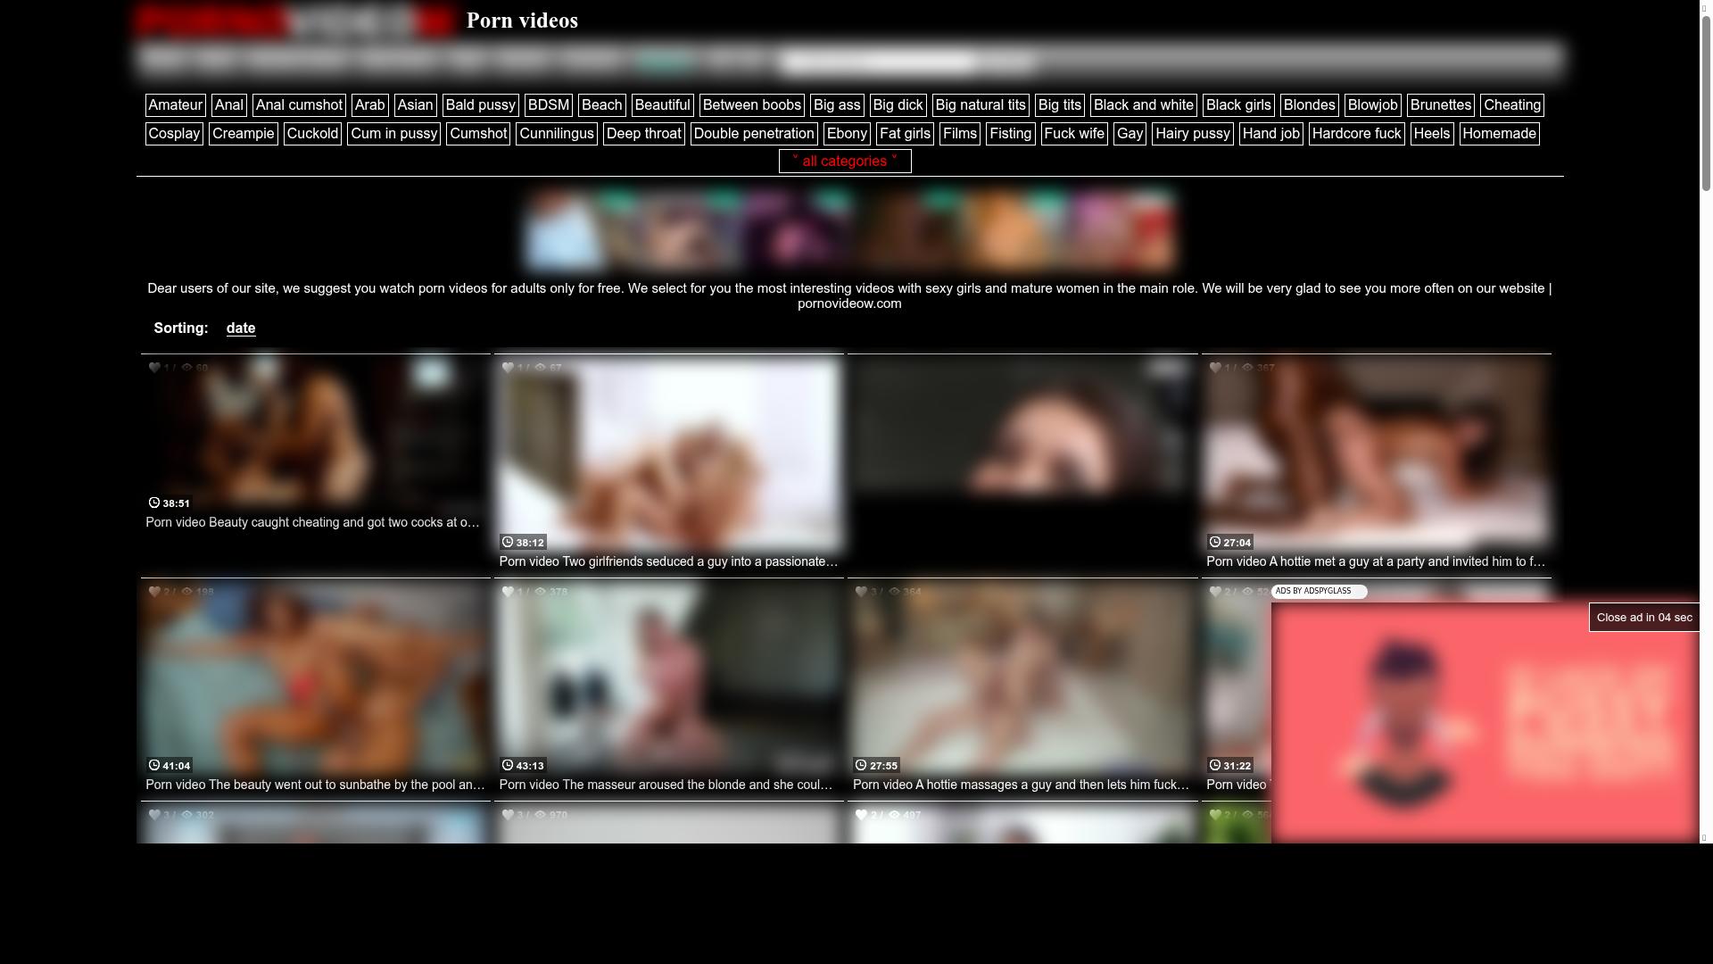1713x964 pixels.
Task: Sort videos by date
Action: 240,328
